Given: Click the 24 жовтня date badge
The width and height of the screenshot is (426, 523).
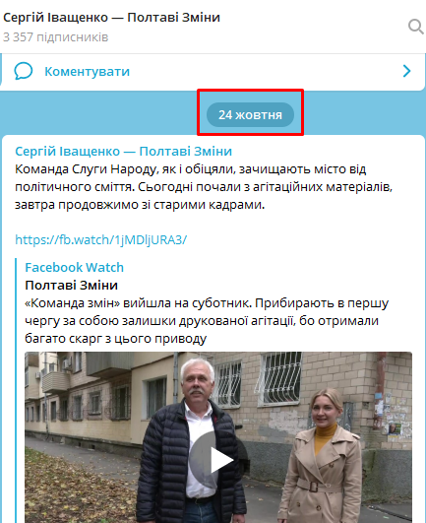Looking at the screenshot, I should coord(250,114).
